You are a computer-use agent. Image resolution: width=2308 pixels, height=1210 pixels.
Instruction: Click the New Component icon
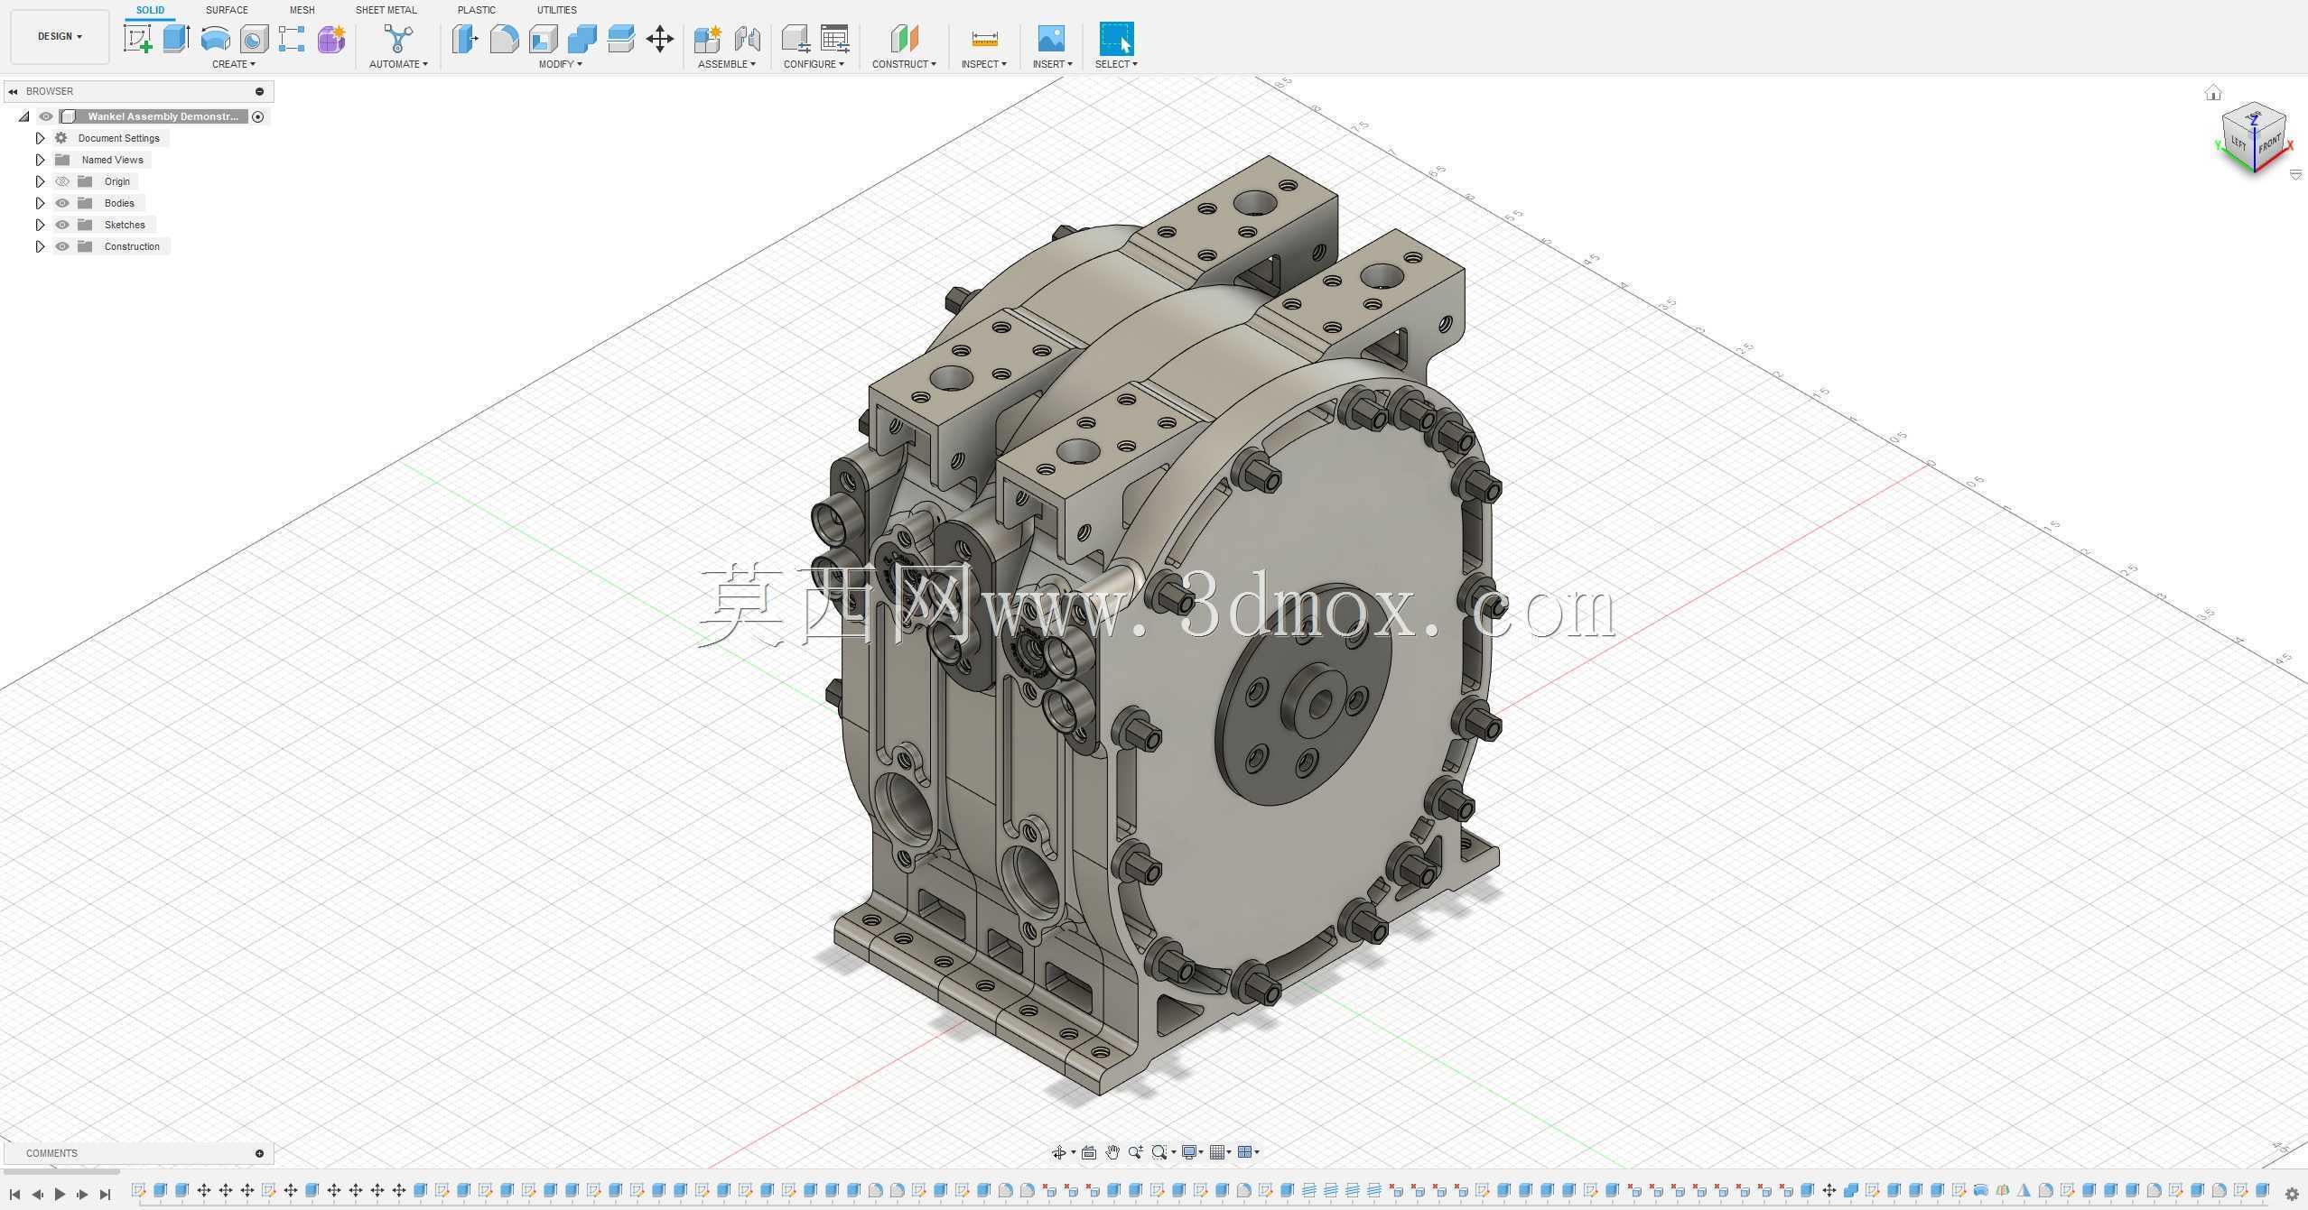(x=707, y=39)
